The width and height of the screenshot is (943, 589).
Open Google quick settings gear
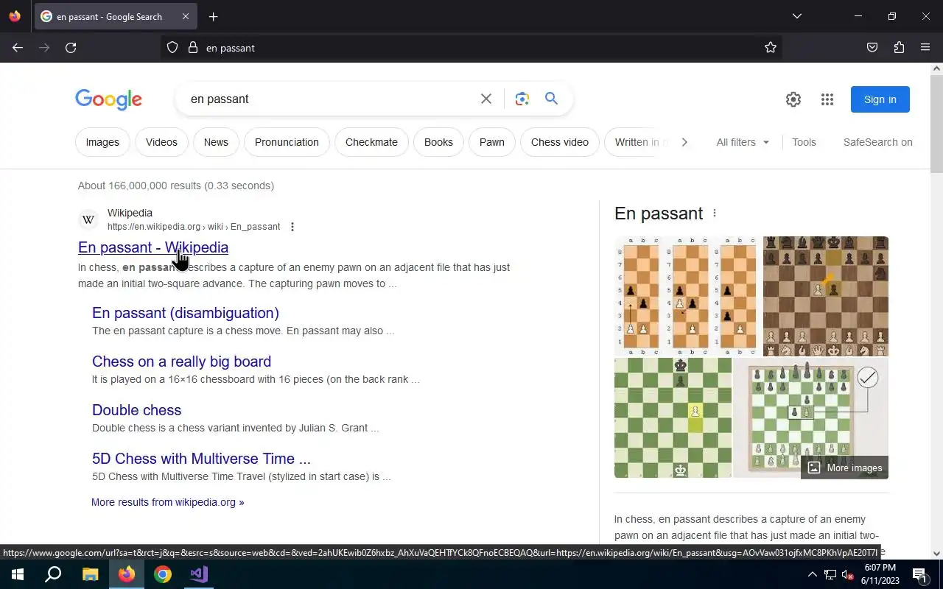[793, 99]
